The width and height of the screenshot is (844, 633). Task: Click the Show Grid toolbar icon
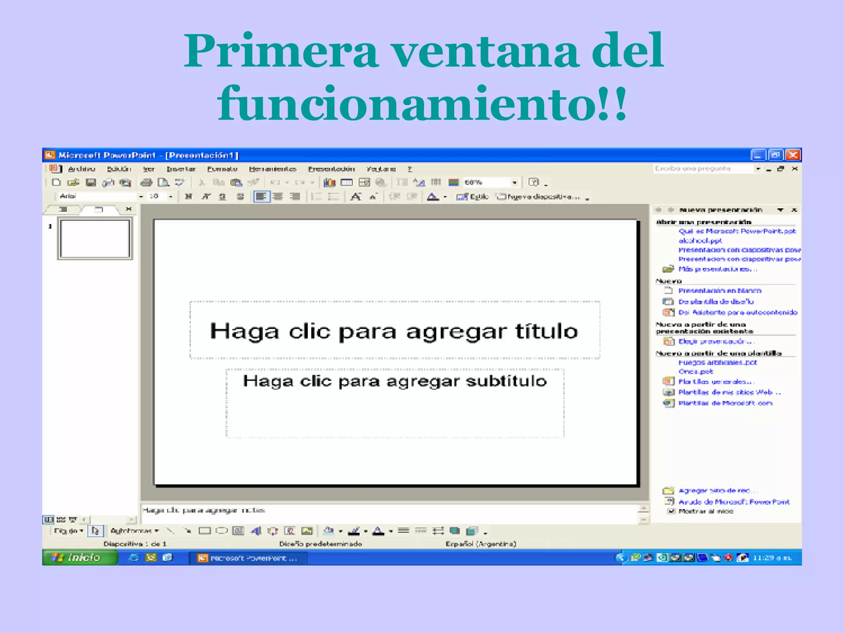click(x=436, y=182)
